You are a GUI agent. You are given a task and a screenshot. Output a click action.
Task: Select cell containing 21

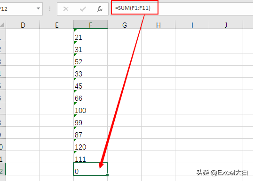pos(90,35)
